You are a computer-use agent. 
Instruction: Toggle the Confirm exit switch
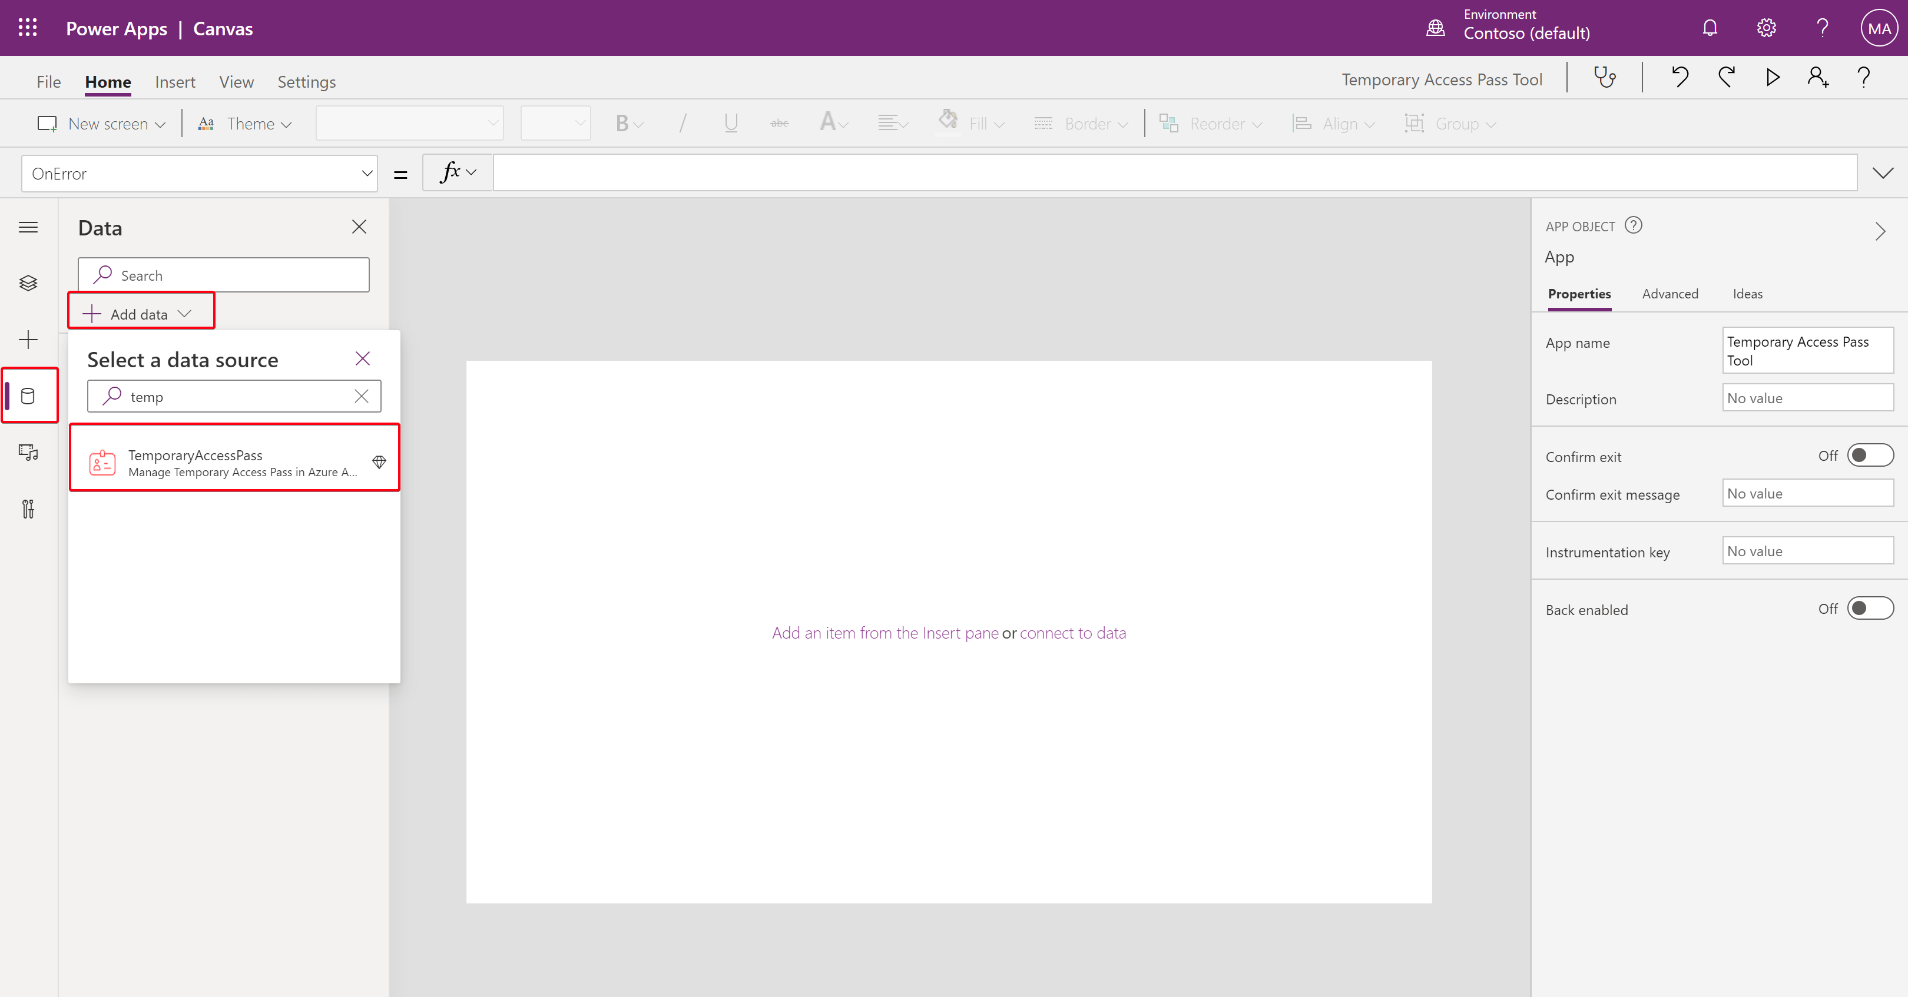pos(1870,455)
